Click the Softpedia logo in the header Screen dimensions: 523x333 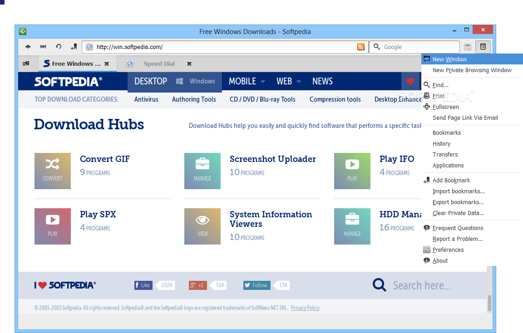[x=69, y=82]
